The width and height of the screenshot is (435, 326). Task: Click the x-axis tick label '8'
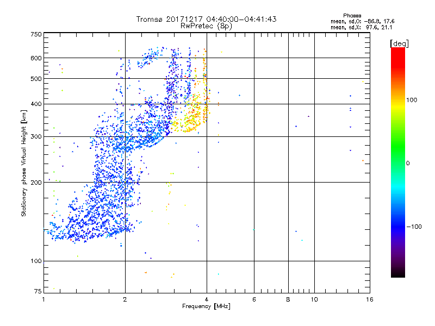click(288, 299)
